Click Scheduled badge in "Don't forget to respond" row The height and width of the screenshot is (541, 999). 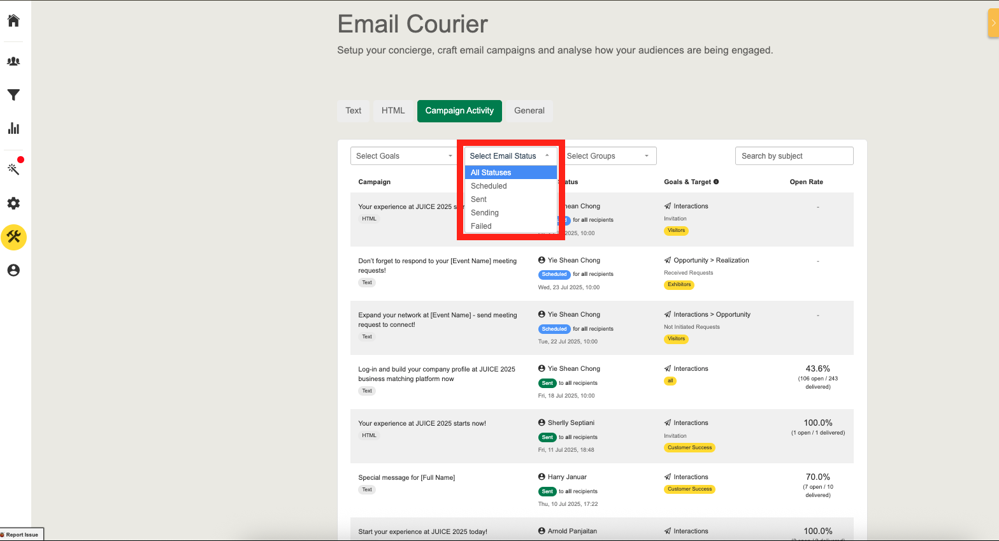554,275
